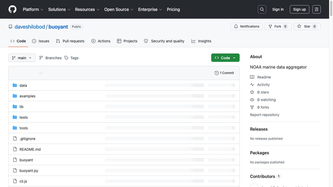
Task: Open the Insights tab
Action: (201, 41)
